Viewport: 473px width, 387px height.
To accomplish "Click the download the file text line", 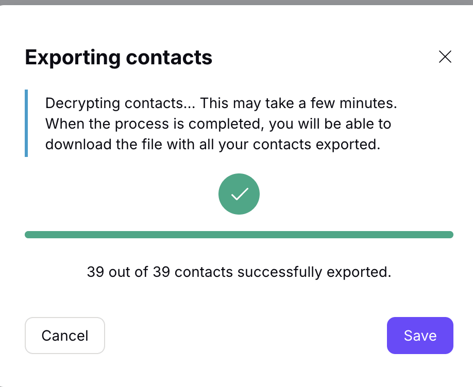I will coord(213,145).
